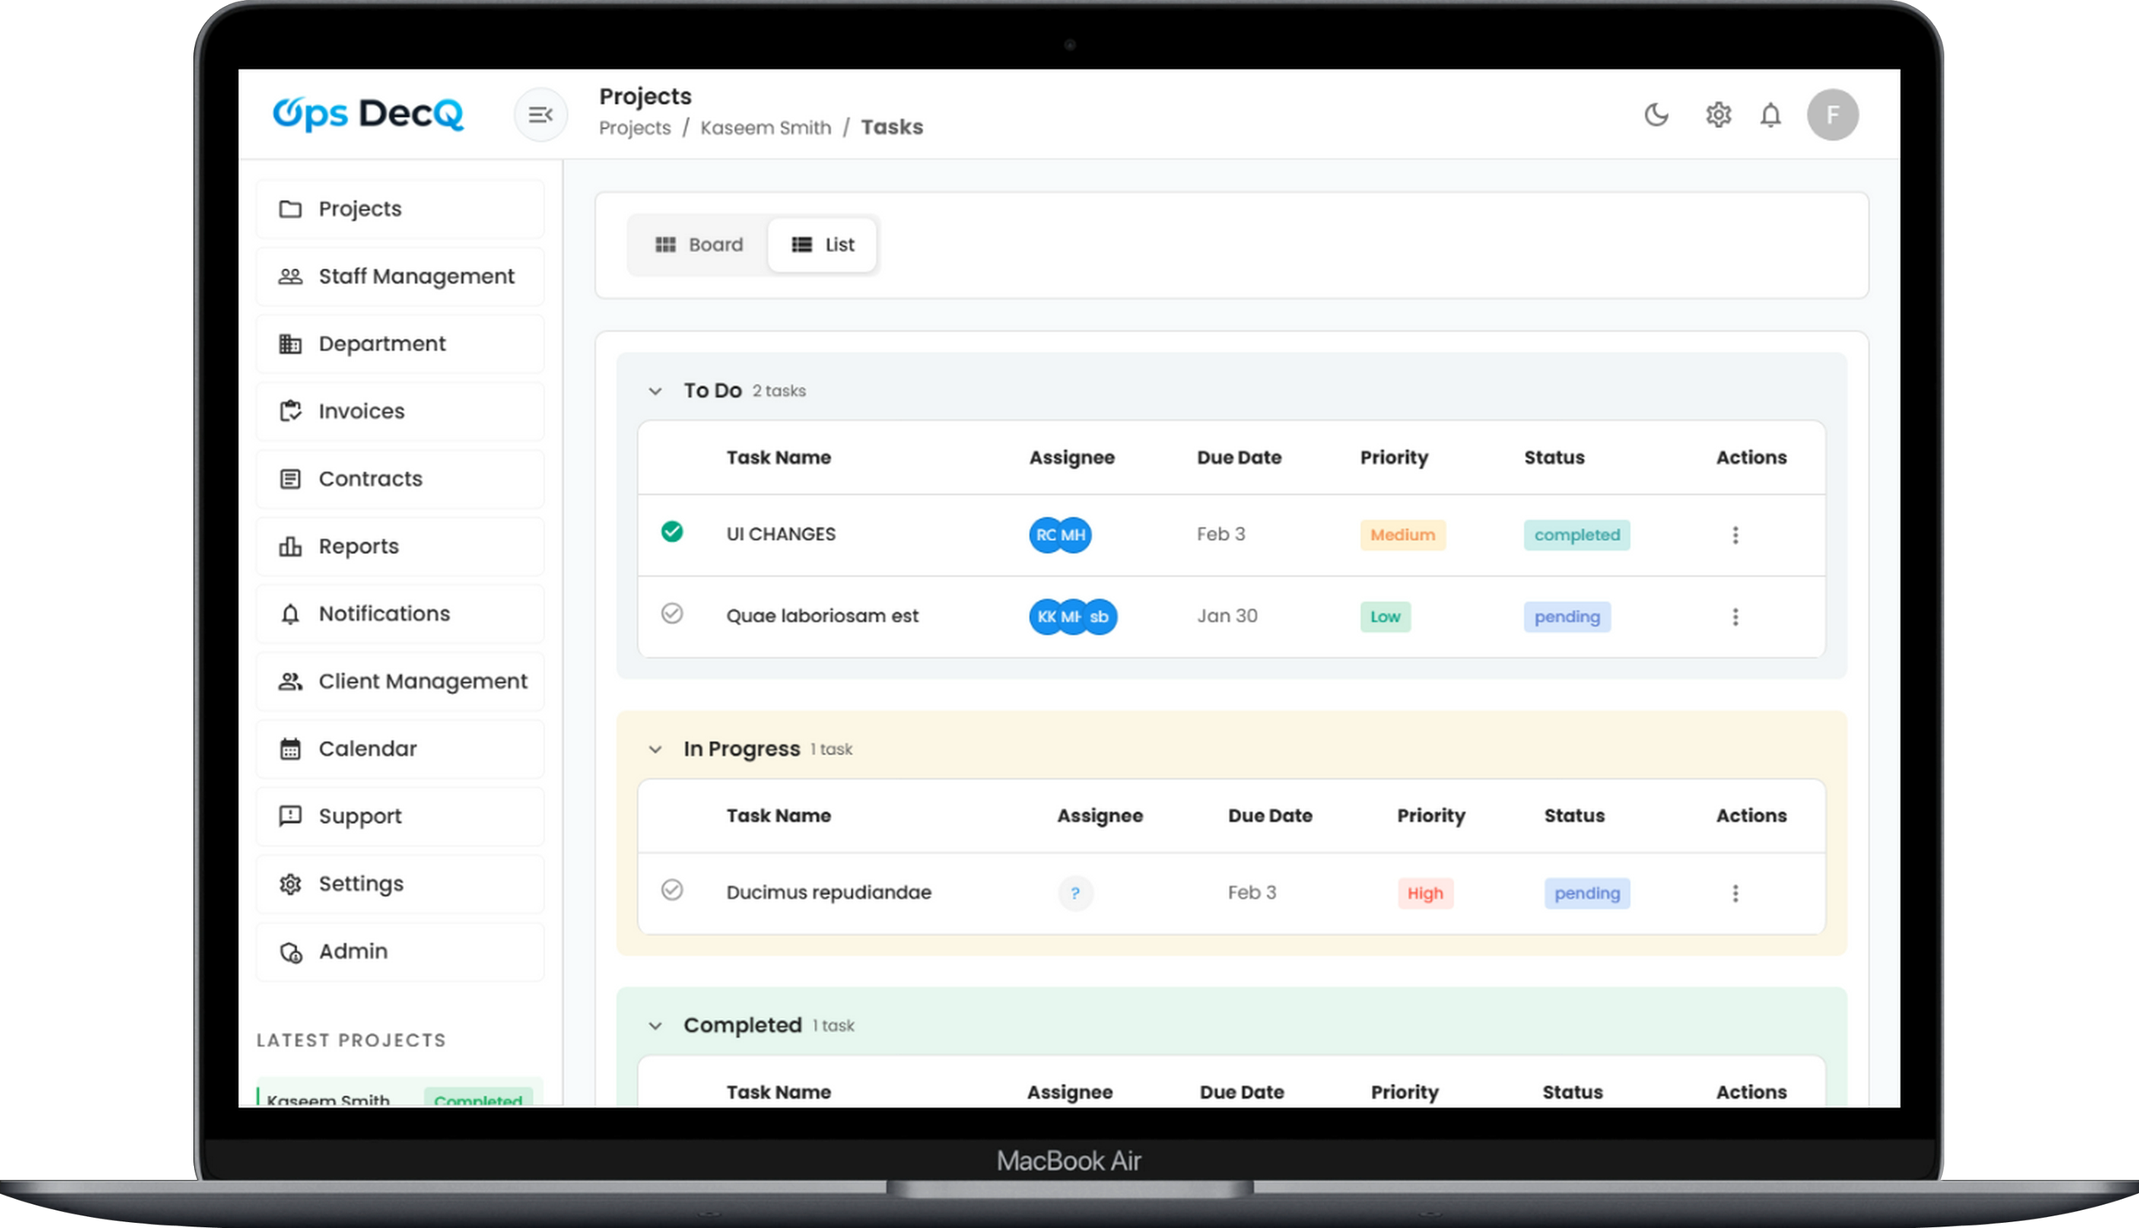Uncheck completed UI CHANGES task

tap(672, 532)
